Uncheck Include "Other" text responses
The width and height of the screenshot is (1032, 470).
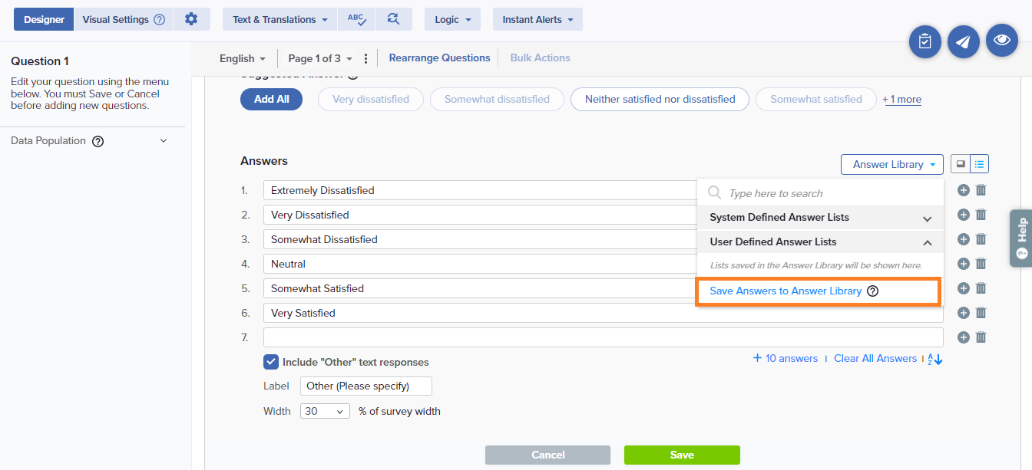pyautogui.click(x=271, y=362)
